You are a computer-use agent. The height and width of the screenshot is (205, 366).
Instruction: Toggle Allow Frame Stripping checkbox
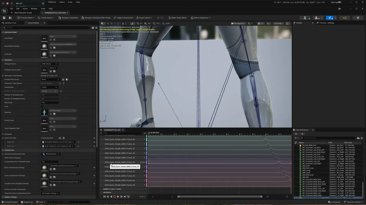[42, 158]
